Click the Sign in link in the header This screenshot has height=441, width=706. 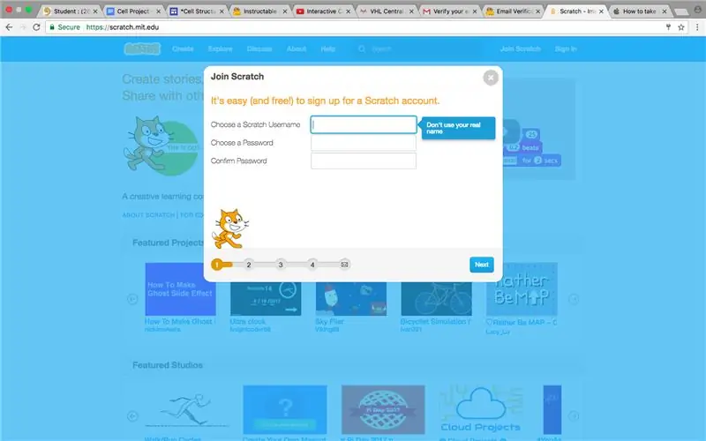(x=566, y=49)
